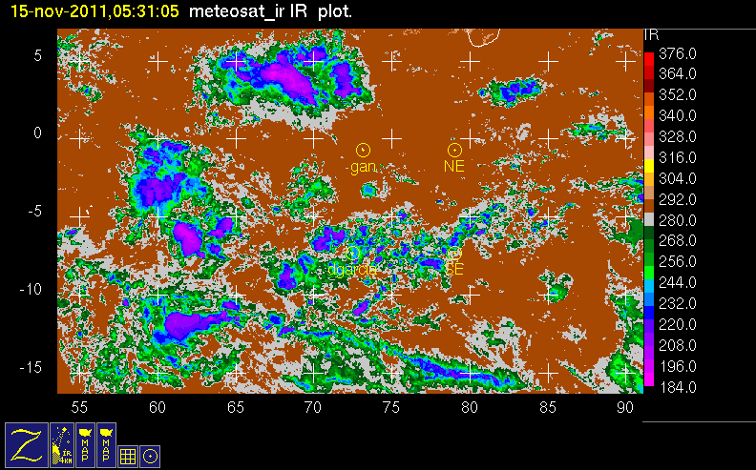Viewport: 756px width, 470px height.
Task: Toggle the lat/lon grid icon
Action: point(128,456)
